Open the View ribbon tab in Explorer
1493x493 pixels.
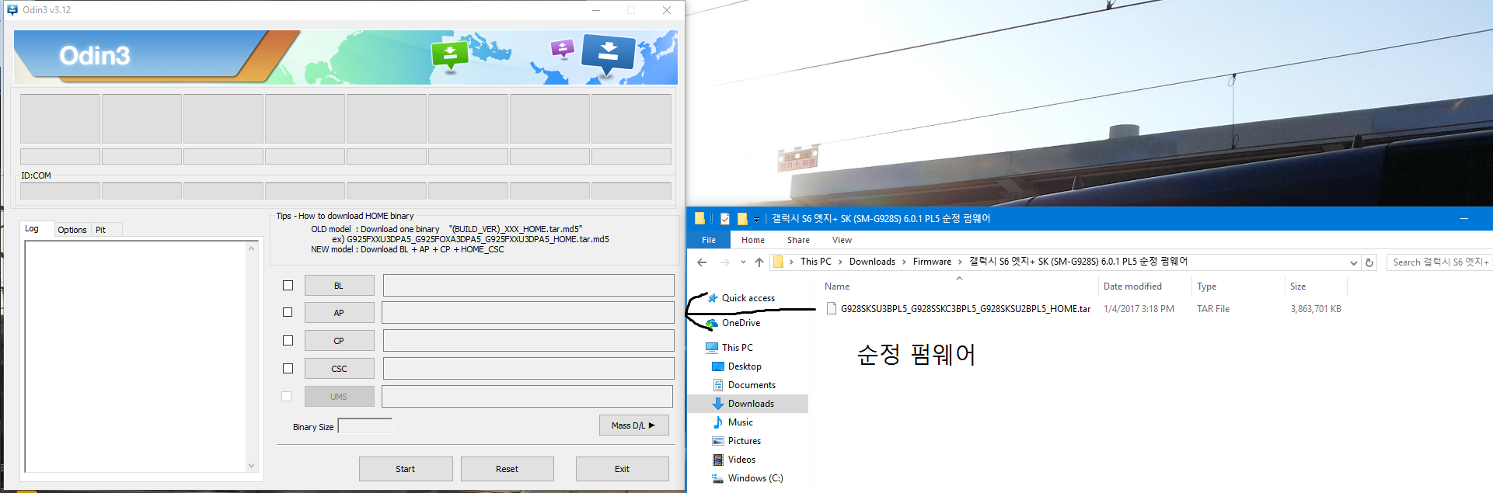coord(842,240)
